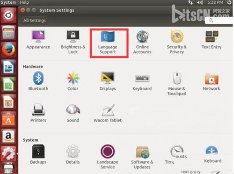
Task: Click the All Settings button
Action: coord(35,21)
